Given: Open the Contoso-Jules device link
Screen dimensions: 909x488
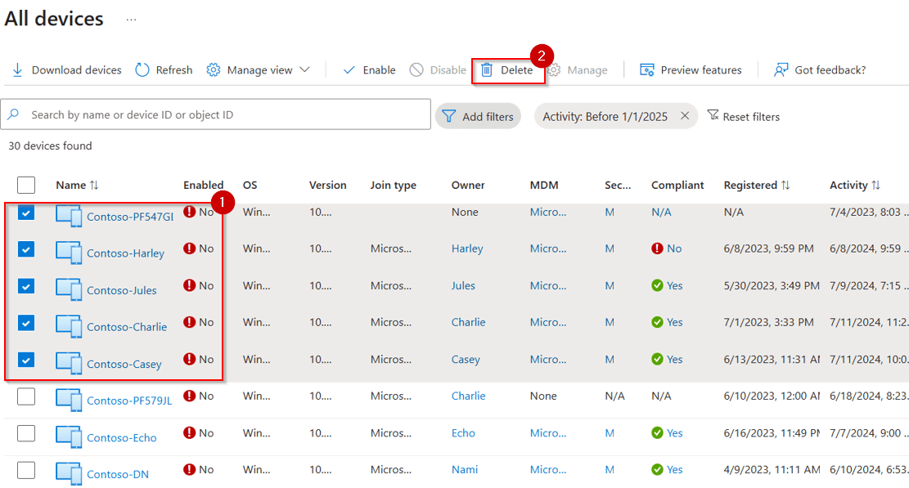Looking at the screenshot, I should (122, 290).
